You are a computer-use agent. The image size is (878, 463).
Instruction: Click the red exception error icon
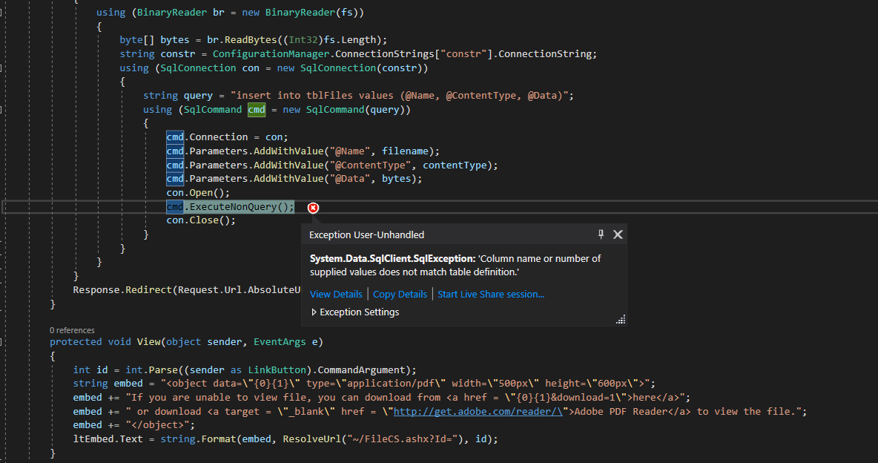[313, 208]
